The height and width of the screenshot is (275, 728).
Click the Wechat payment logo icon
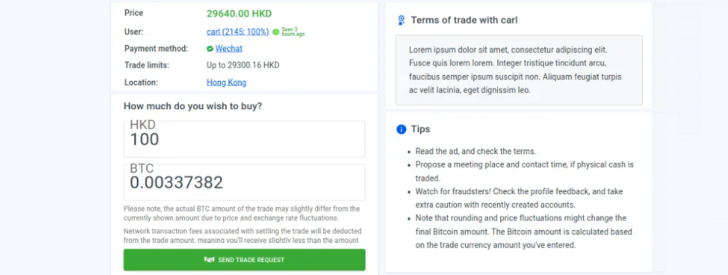pyautogui.click(x=210, y=49)
